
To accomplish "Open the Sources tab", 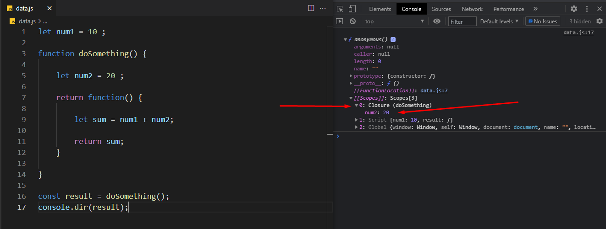I will click(x=441, y=9).
